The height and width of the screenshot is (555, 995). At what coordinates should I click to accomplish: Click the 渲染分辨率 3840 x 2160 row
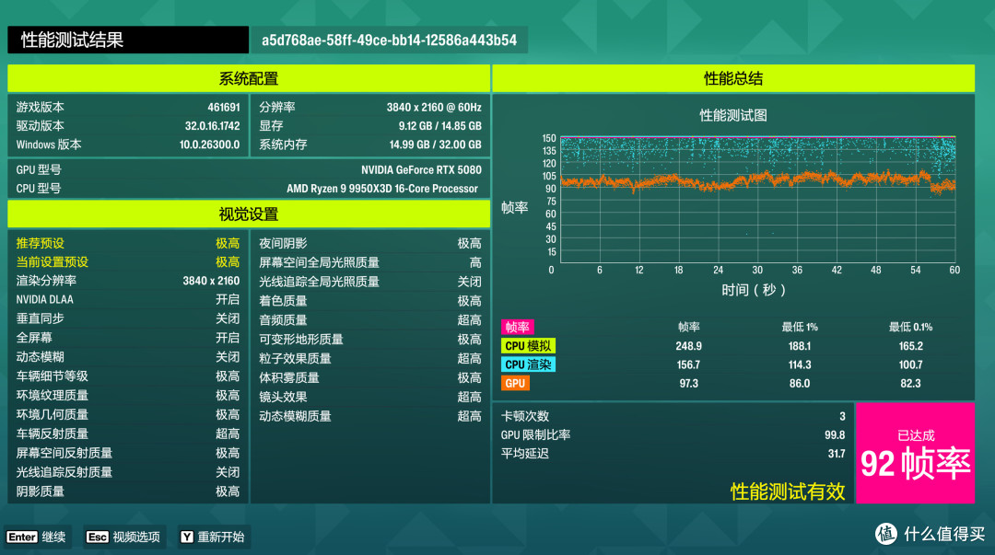pos(128,281)
